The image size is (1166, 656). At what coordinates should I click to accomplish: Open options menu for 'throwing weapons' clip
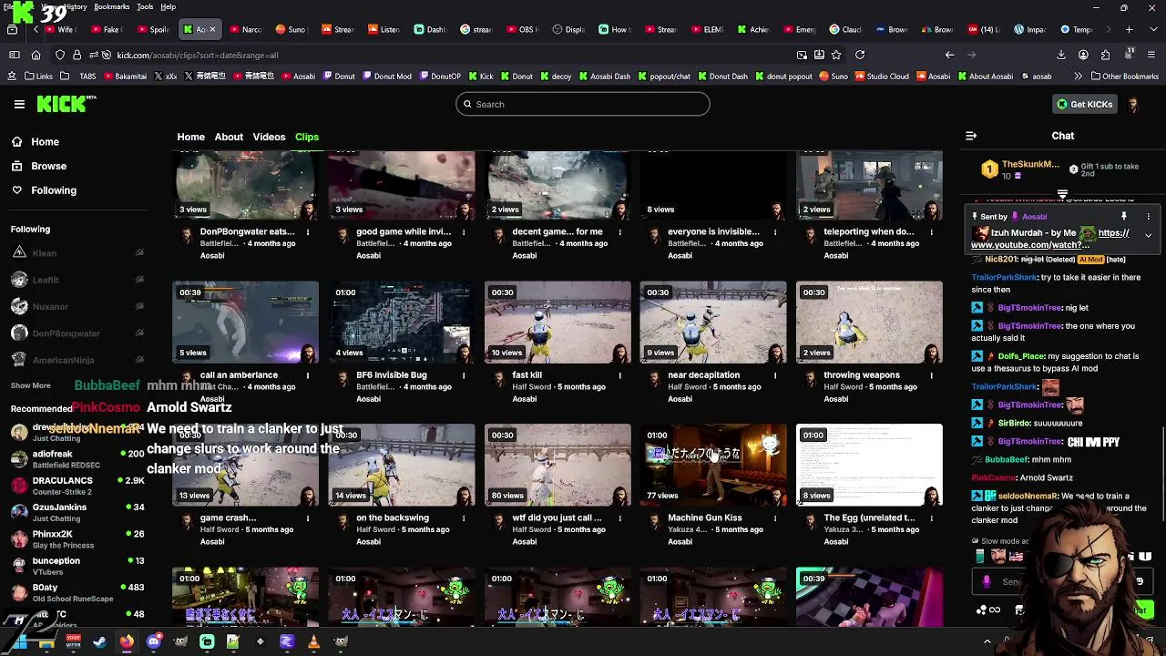931,375
